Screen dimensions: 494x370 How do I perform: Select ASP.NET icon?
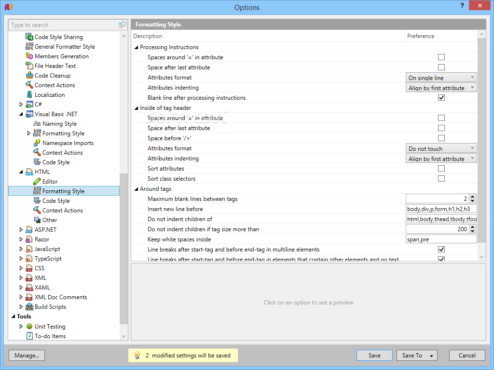click(x=29, y=230)
